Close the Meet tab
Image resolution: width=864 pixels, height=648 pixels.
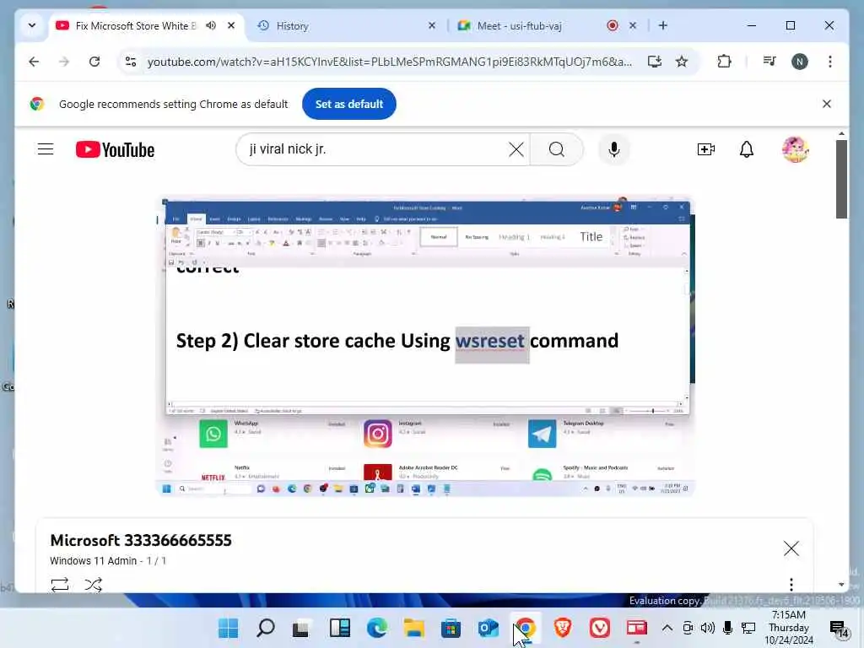633,25
